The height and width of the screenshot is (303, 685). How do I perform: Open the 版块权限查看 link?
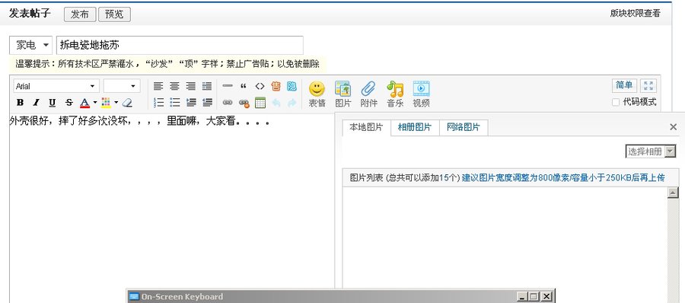point(636,14)
